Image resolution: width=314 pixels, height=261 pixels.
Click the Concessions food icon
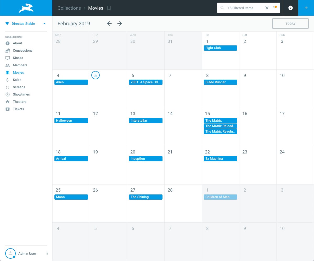pos(8,51)
